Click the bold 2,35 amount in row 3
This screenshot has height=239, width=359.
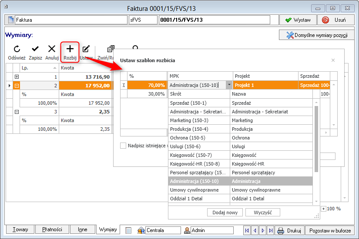(x=85, y=112)
